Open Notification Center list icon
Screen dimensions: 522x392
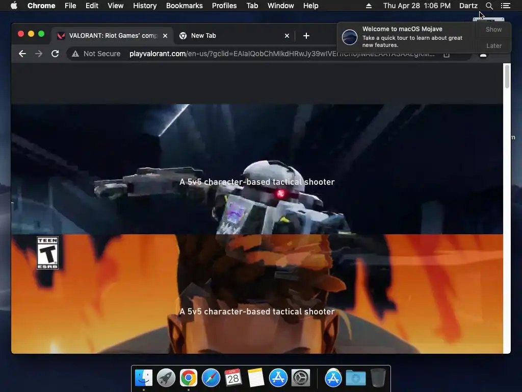coord(506,6)
